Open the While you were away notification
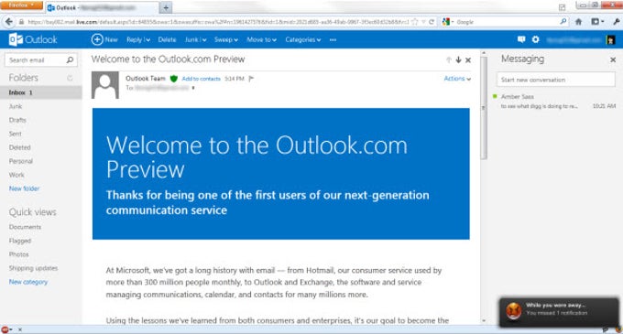The image size is (623, 334). (x=560, y=312)
